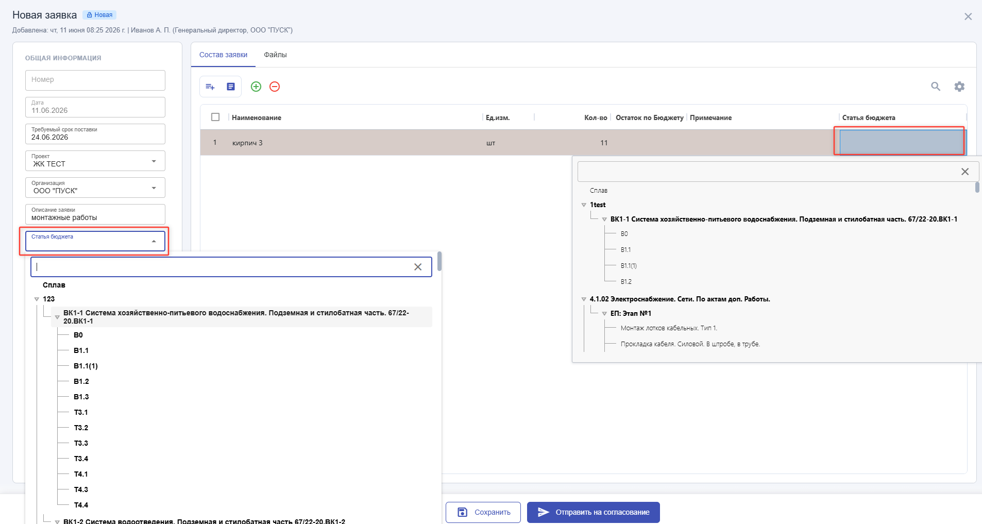The height and width of the screenshot is (524, 982).
Task: Sort by Наименование column header
Action: 257,117
